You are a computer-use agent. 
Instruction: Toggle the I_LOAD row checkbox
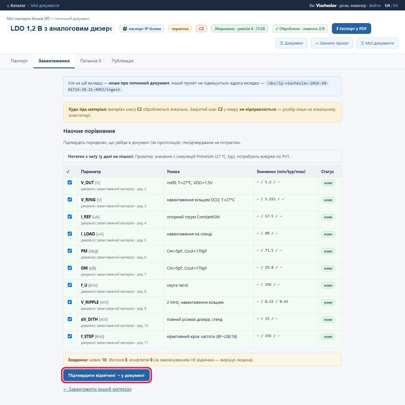pyautogui.click(x=70, y=234)
